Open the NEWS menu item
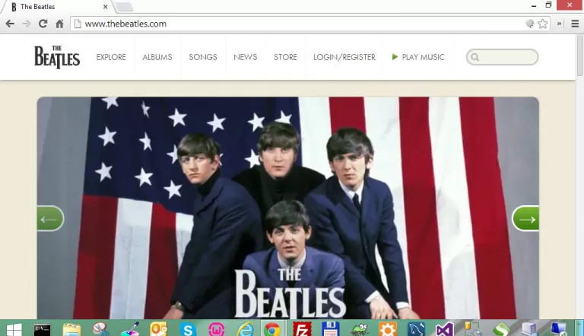Screen dimensions: 584x336 click(246, 57)
